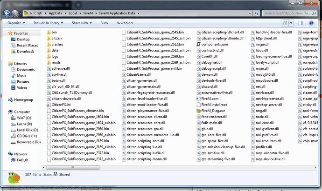The width and height of the screenshot is (322, 191).
Task: Click the components.json file icon
Action: [198, 44]
